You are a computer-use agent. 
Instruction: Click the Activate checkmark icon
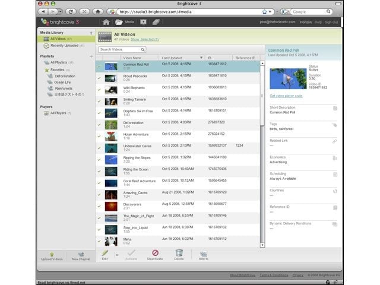click(131, 253)
